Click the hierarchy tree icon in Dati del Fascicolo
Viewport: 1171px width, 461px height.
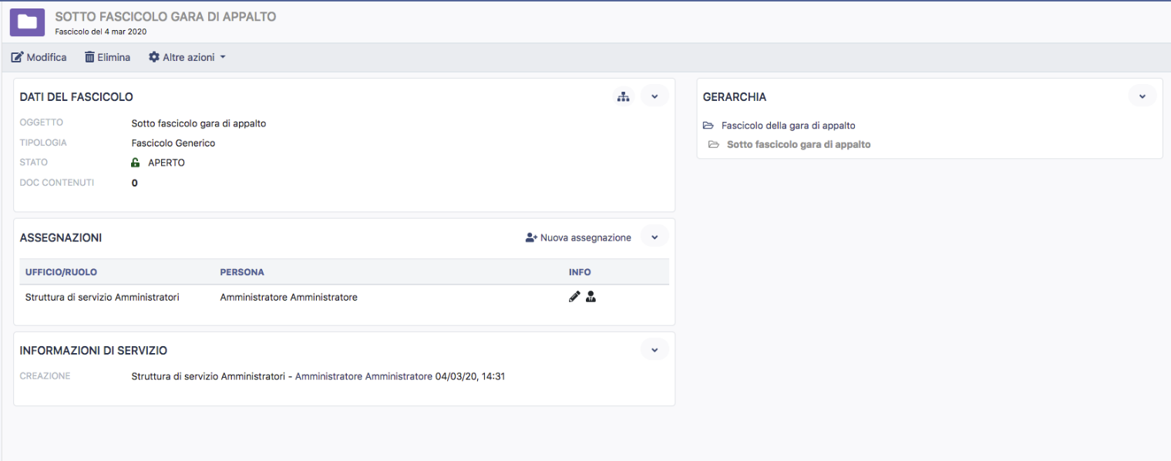624,96
